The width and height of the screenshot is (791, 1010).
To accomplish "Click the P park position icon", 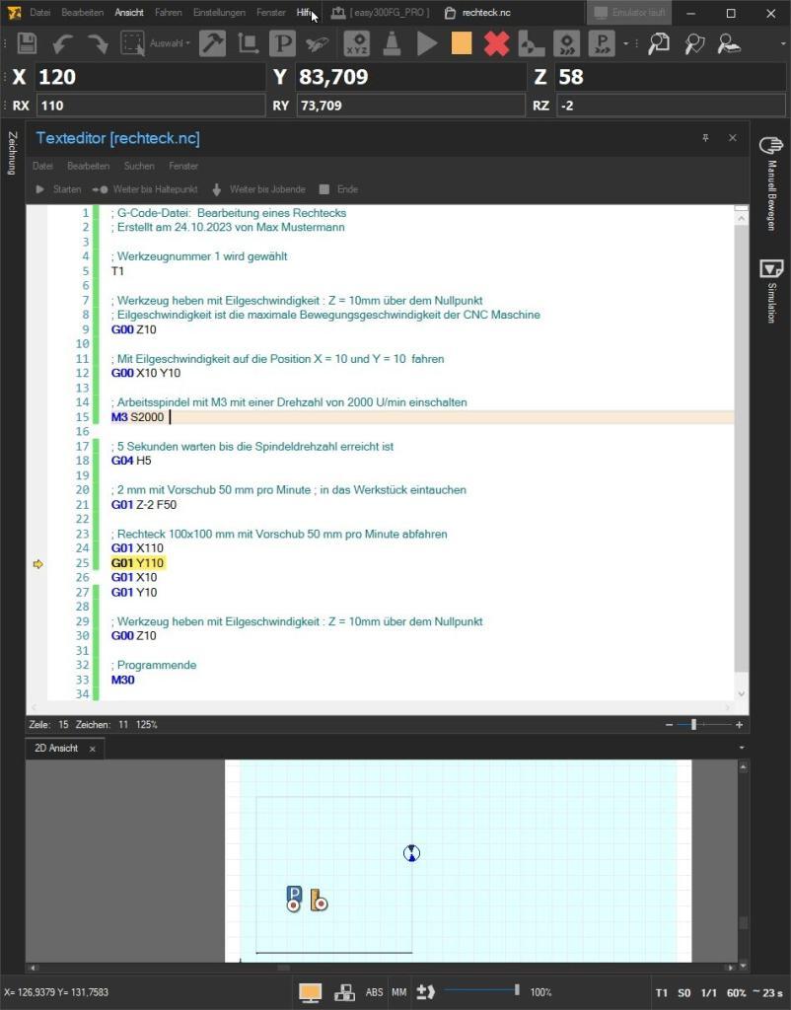I will [283, 44].
